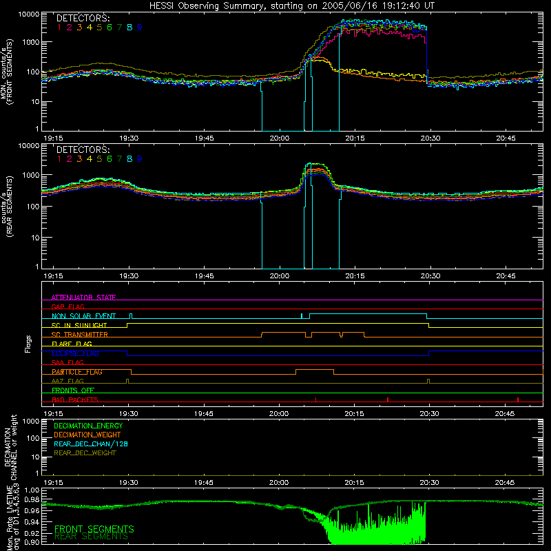Viewport: 551px width, 551px height.
Task: Select red detector 1 in the front segments legend
Action: pos(59,28)
